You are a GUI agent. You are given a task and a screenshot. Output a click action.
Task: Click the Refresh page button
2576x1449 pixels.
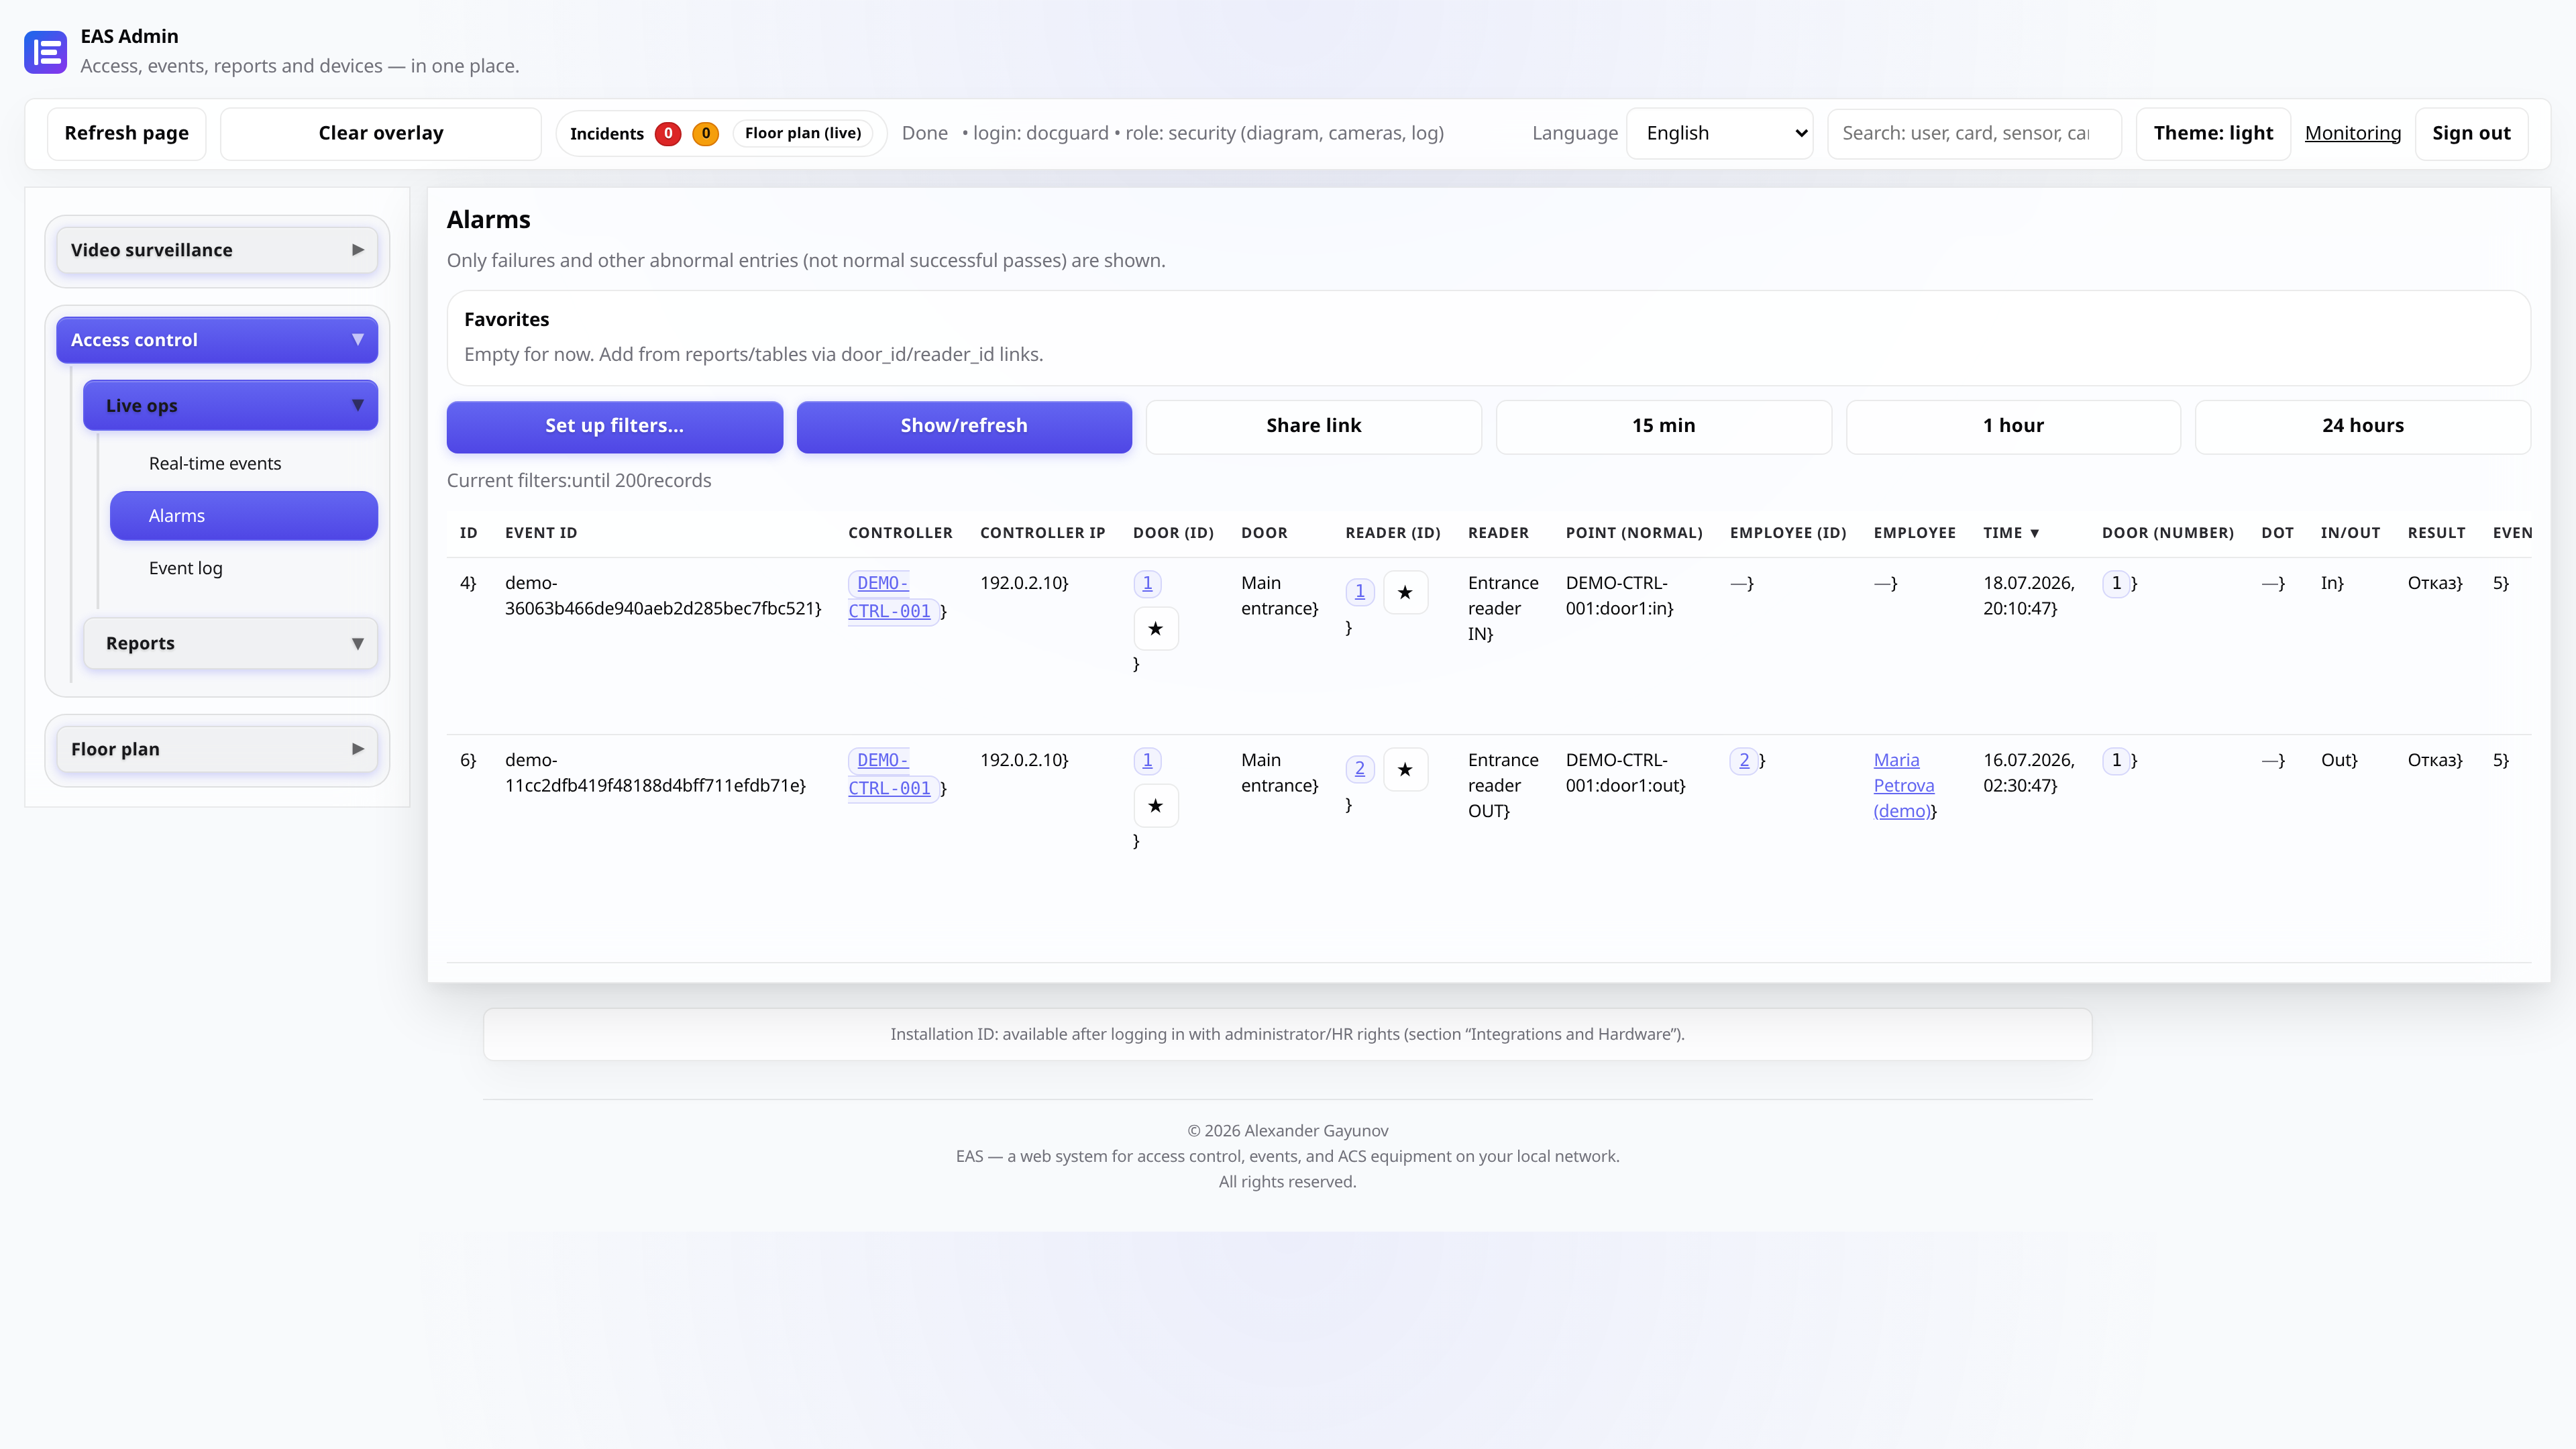[126, 133]
